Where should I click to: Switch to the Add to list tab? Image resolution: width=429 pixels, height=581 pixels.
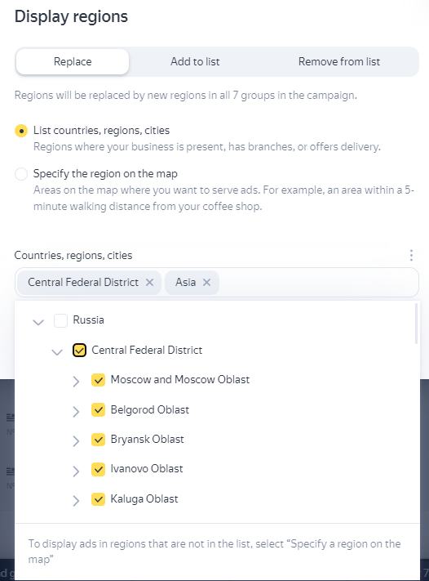point(195,61)
